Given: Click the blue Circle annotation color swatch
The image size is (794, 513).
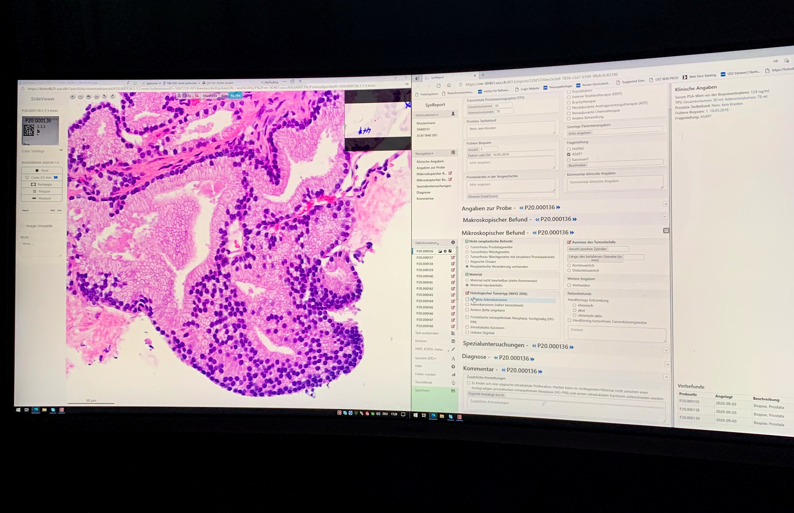Looking at the screenshot, I should point(56,177).
